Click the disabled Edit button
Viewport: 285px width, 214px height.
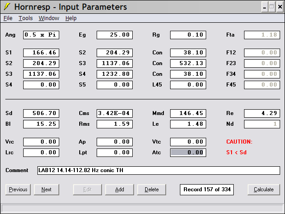tap(87, 189)
